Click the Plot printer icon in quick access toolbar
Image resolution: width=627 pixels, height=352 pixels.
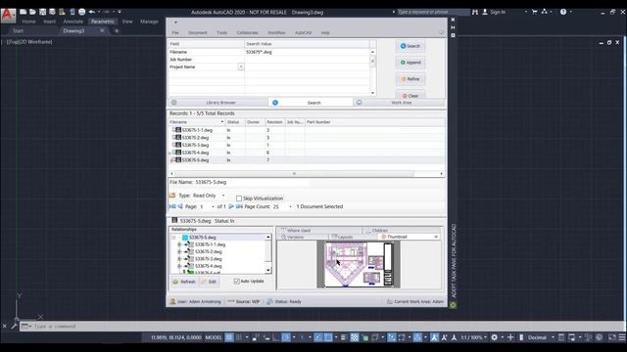click(x=81, y=12)
